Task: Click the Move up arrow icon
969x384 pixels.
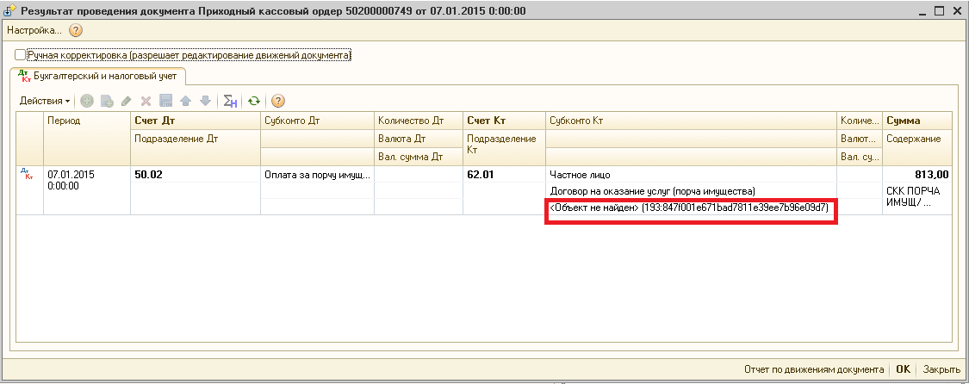Action: [x=185, y=102]
